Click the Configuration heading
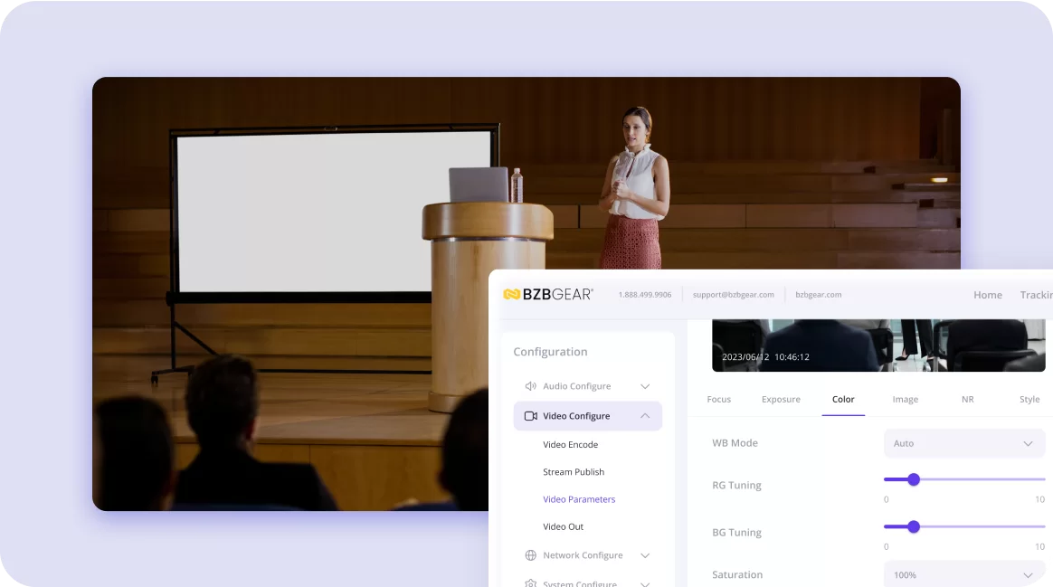Screen dimensions: 1053x587 (x=550, y=352)
